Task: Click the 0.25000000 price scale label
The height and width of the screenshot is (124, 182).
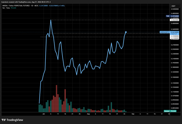Action: pos(175,49)
